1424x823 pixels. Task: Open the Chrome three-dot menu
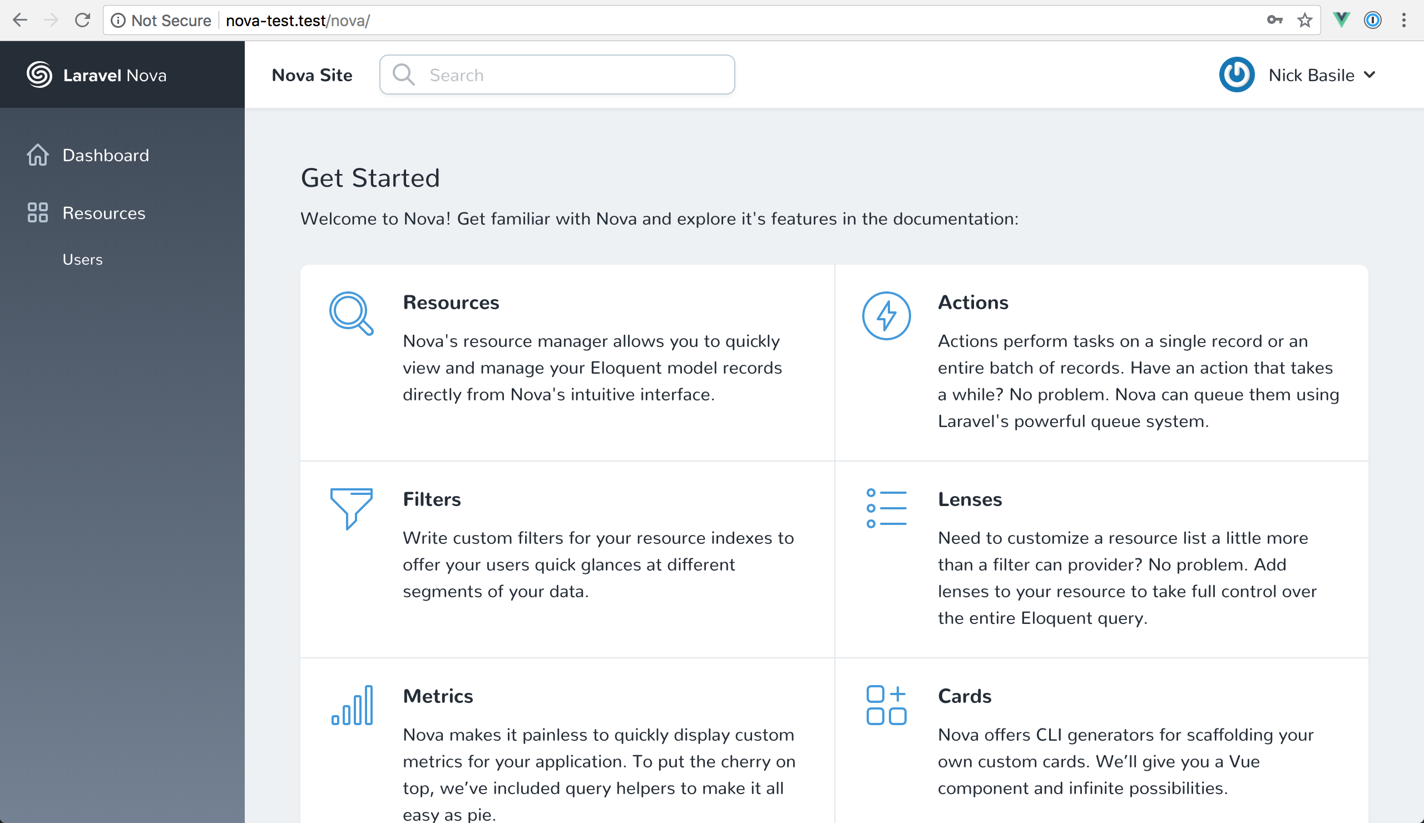(1403, 21)
